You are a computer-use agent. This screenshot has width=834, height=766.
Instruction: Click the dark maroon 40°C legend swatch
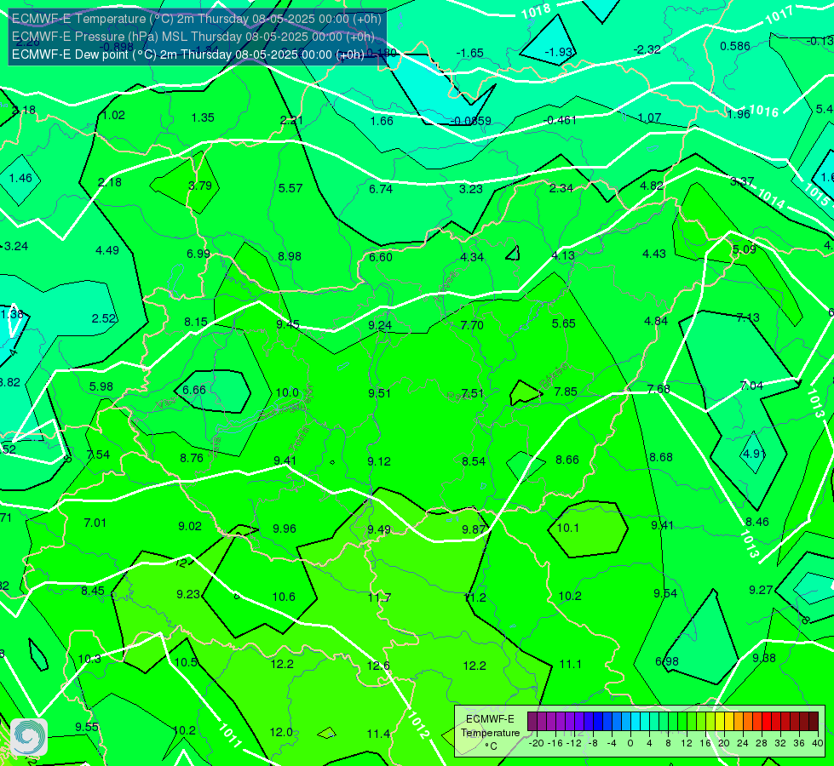click(814, 722)
